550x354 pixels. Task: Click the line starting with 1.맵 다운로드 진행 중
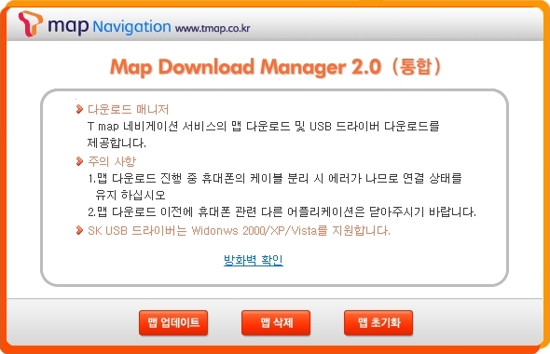(275, 179)
